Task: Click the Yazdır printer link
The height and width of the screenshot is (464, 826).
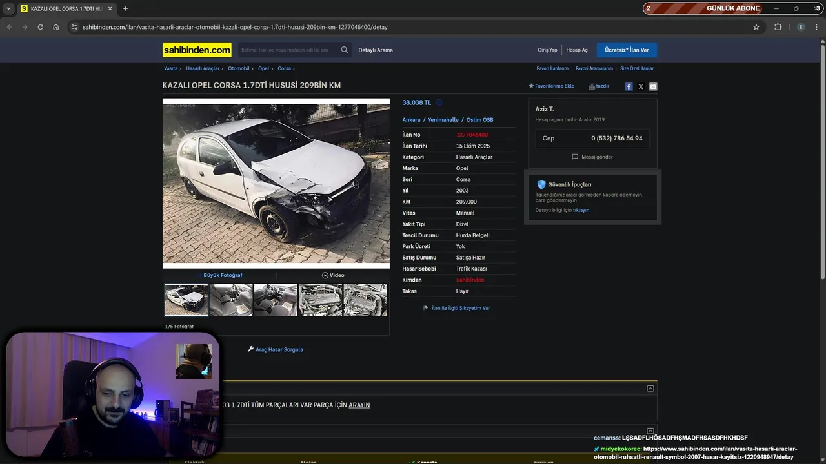Action: coord(599,86)
